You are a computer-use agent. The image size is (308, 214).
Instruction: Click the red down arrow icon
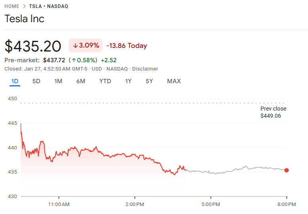click(75, 46)
